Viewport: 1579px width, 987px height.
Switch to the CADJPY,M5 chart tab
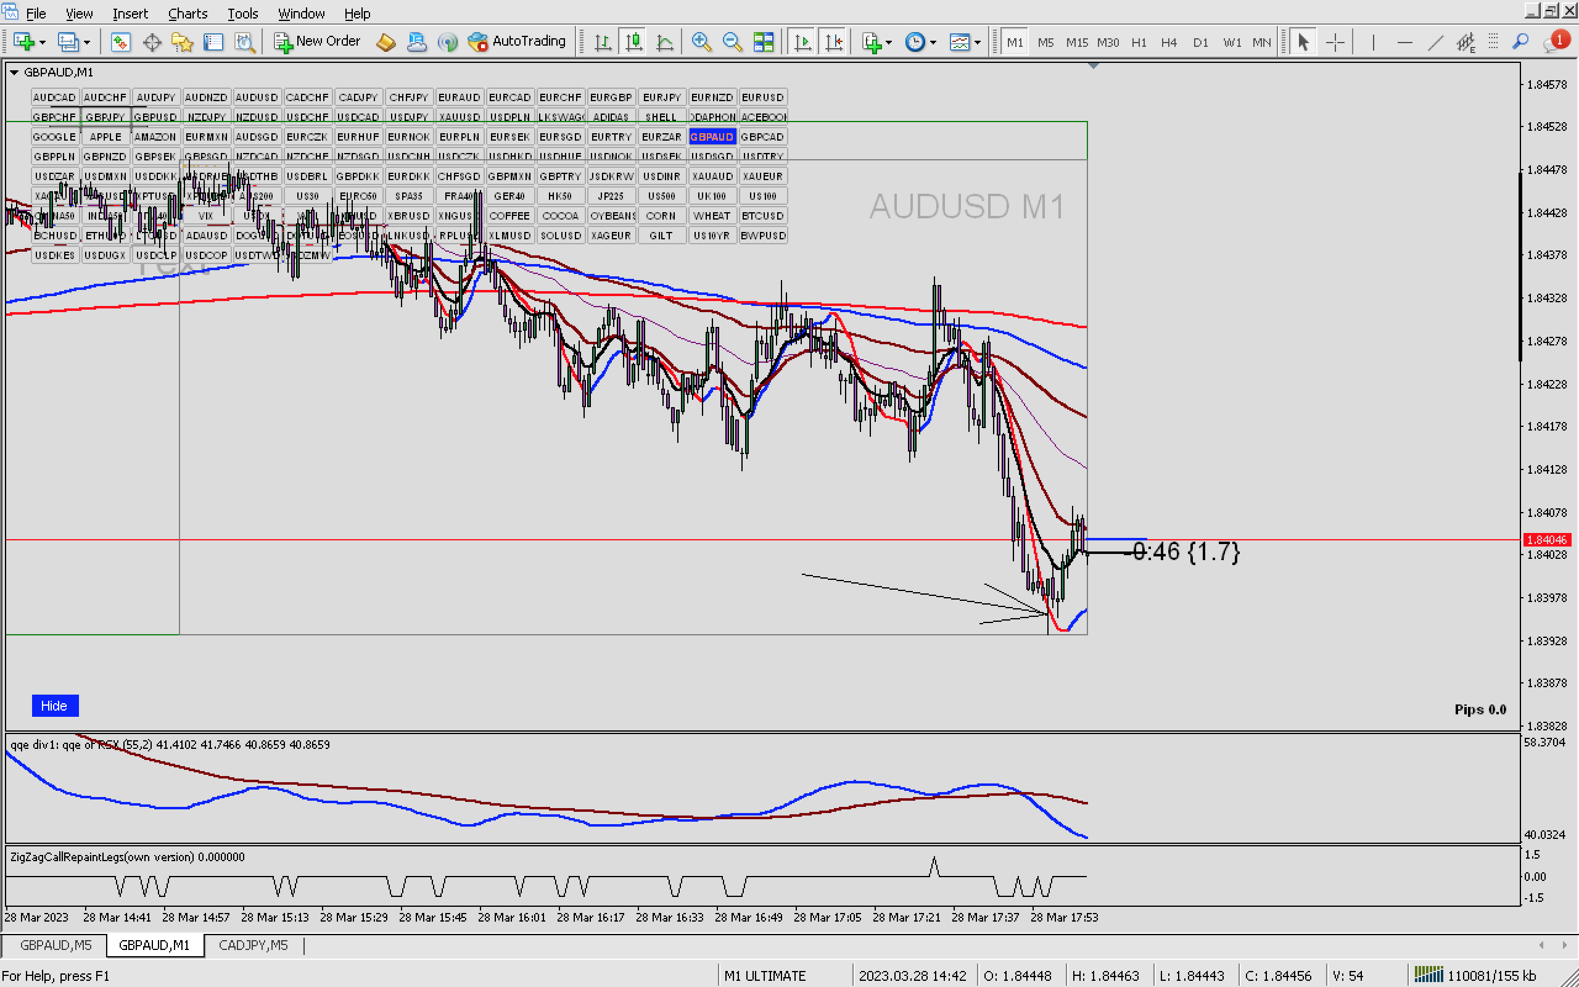tap(253, 944)
